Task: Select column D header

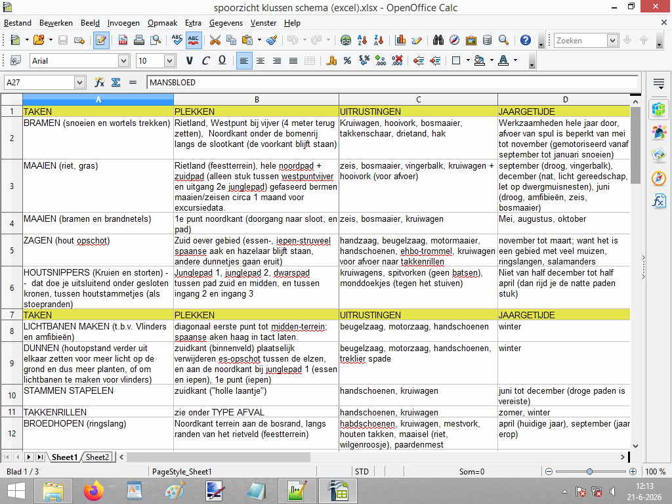Action: 565,100
